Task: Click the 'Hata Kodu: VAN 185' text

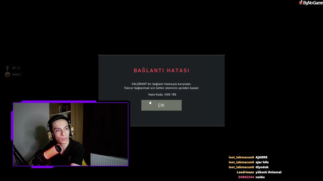Action: click(x=162, y=95)
